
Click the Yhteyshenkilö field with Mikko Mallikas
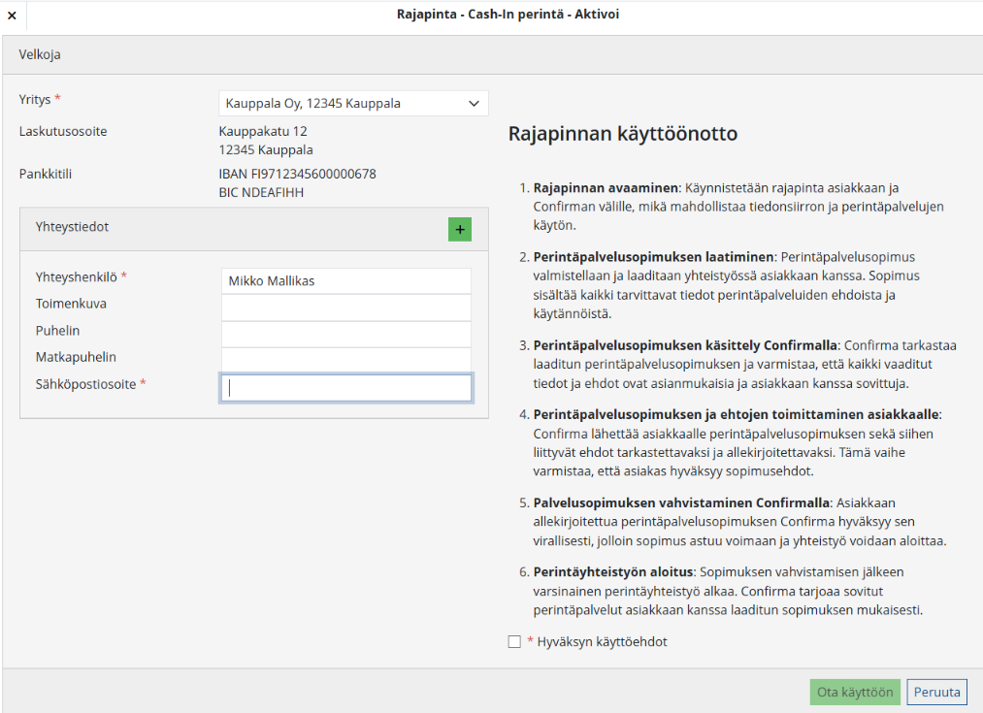(345, 281)
